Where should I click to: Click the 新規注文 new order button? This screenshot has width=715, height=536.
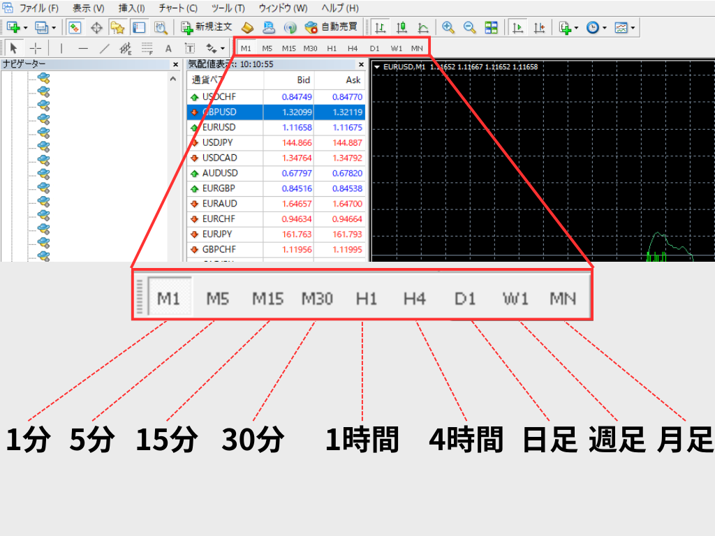click(x=207, y=27)
